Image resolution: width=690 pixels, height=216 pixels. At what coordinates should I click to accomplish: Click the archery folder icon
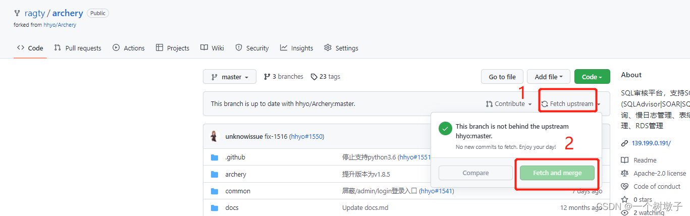tap(215, 174)
